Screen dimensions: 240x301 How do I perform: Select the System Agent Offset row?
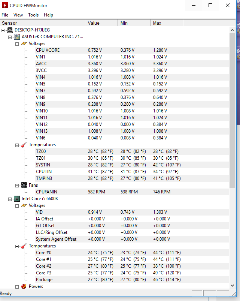(x=132, y=239)
